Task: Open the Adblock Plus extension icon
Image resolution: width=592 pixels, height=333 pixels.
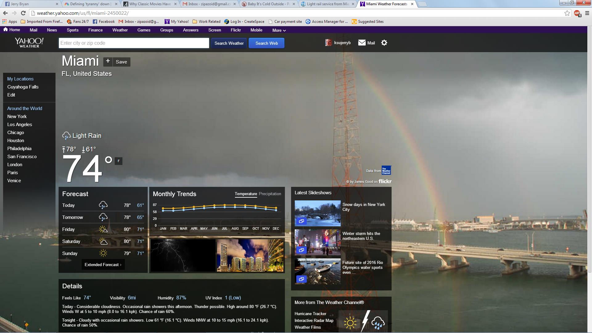Action: click(577, 13)
